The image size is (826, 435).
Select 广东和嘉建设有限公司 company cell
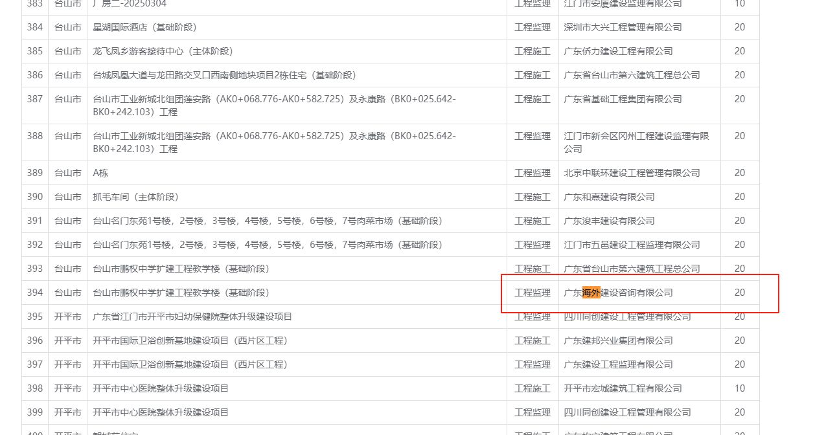pyautogui.click(x=609, y=197)
